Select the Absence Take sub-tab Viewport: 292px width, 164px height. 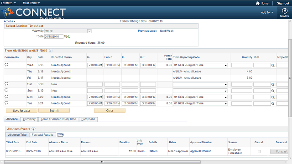tap(17, 135)
